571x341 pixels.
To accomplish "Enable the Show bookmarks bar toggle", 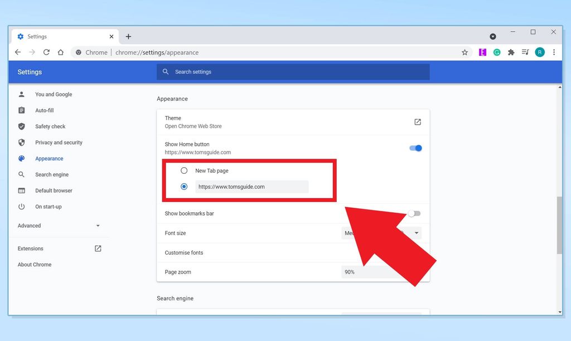I will (x=415, y=213).
